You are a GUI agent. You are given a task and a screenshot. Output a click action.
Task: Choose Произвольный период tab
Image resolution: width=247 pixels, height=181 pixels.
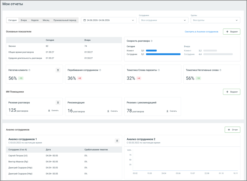65,20
